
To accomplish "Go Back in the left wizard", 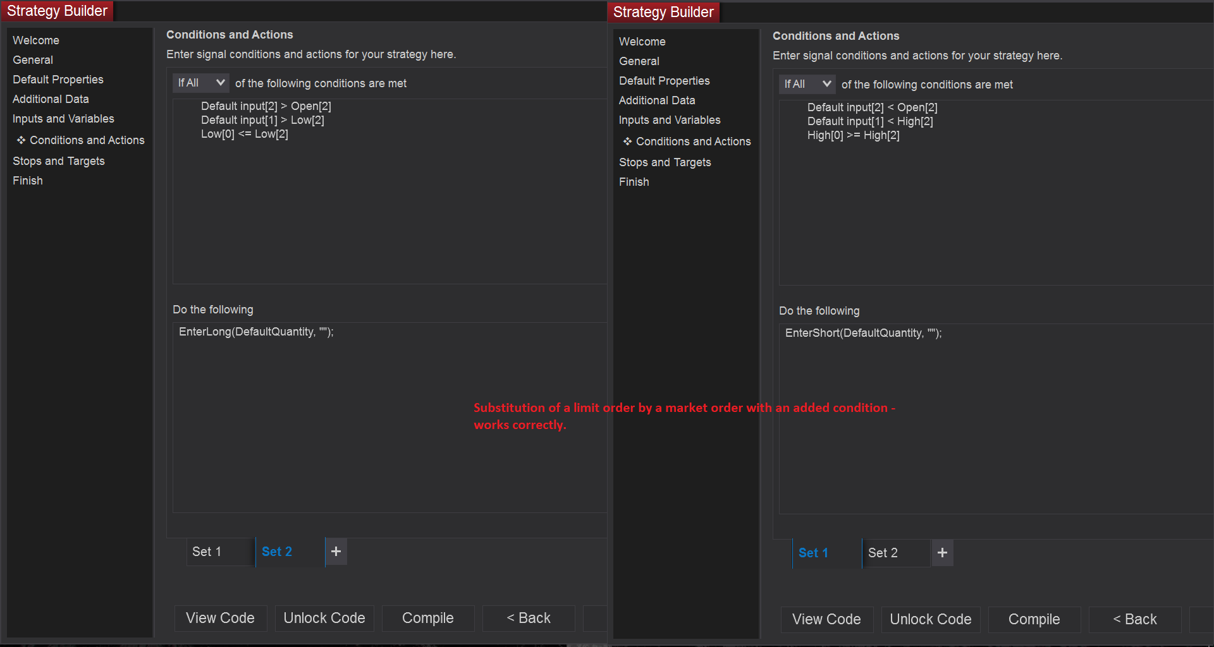I will click(x=529, y=618).
